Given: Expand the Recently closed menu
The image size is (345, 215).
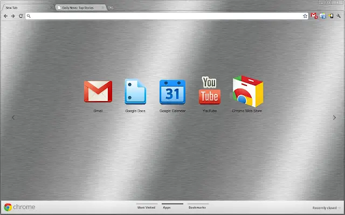Looking at the screenshot, I should (x=327, y=208).
